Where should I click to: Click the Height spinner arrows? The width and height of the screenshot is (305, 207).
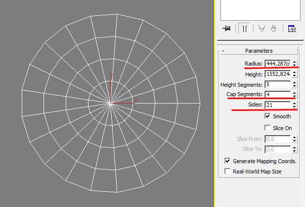tap(295, 74)
